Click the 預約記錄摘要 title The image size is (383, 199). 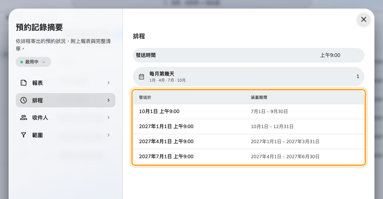click(x=39, y=27)
